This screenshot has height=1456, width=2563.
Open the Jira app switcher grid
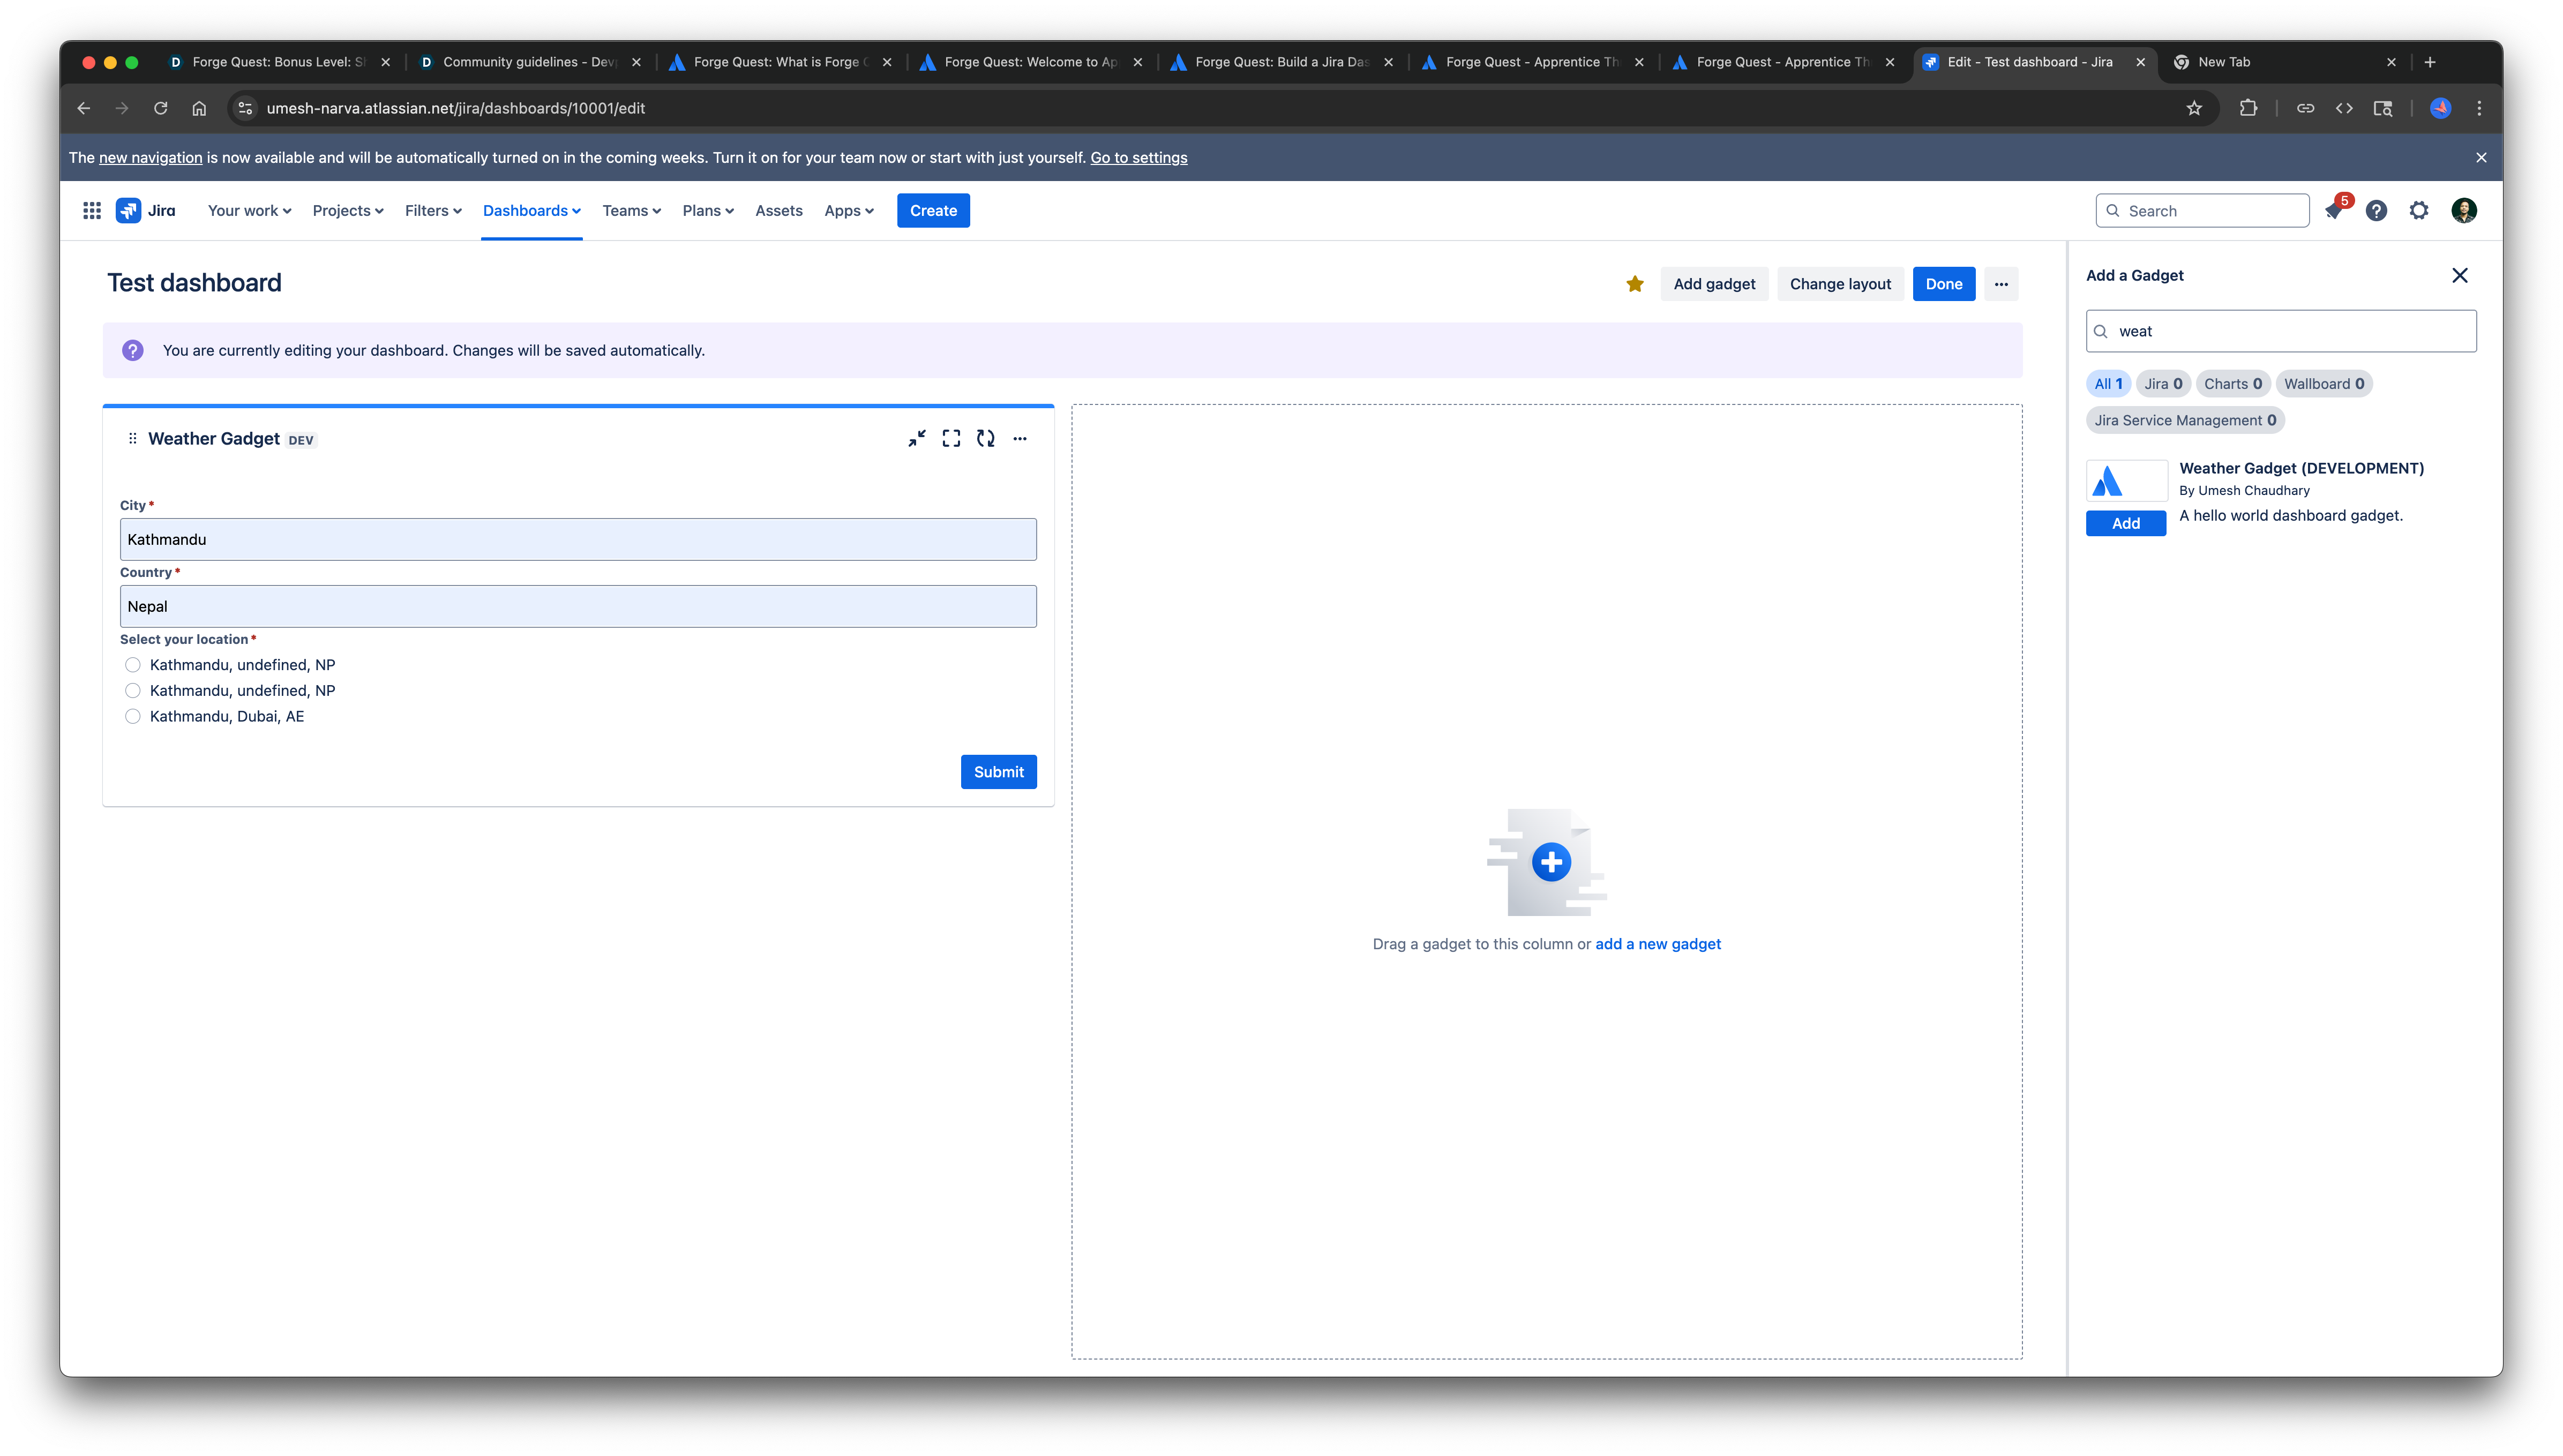(x=92, y=210)
